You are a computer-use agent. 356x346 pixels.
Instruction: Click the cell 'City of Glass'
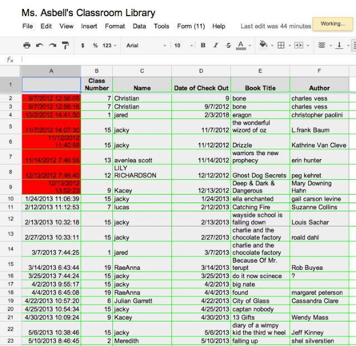(260, 301)
